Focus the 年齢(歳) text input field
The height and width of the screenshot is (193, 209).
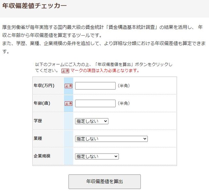pyautogui.click(x=95, y=103)
